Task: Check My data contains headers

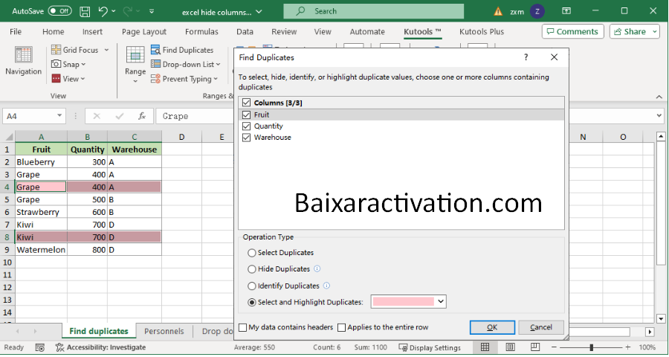Action: coord(243,327)
